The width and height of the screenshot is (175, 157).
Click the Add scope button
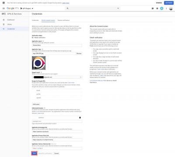(36, 104)
